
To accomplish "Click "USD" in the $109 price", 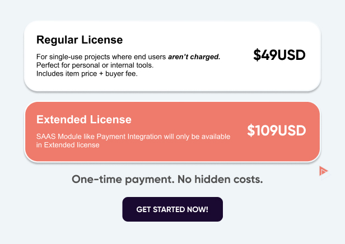I will 292,131.
